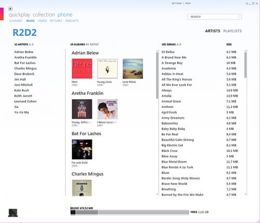This screenshot has width=260, height=223.
Task: Change songs sort order A-Z
Action: [179, 45]
